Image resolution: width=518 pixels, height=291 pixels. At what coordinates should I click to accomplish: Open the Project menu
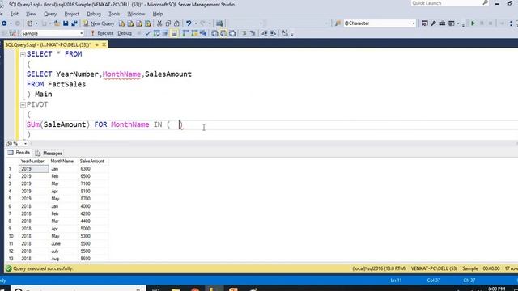tap(72, 14)
